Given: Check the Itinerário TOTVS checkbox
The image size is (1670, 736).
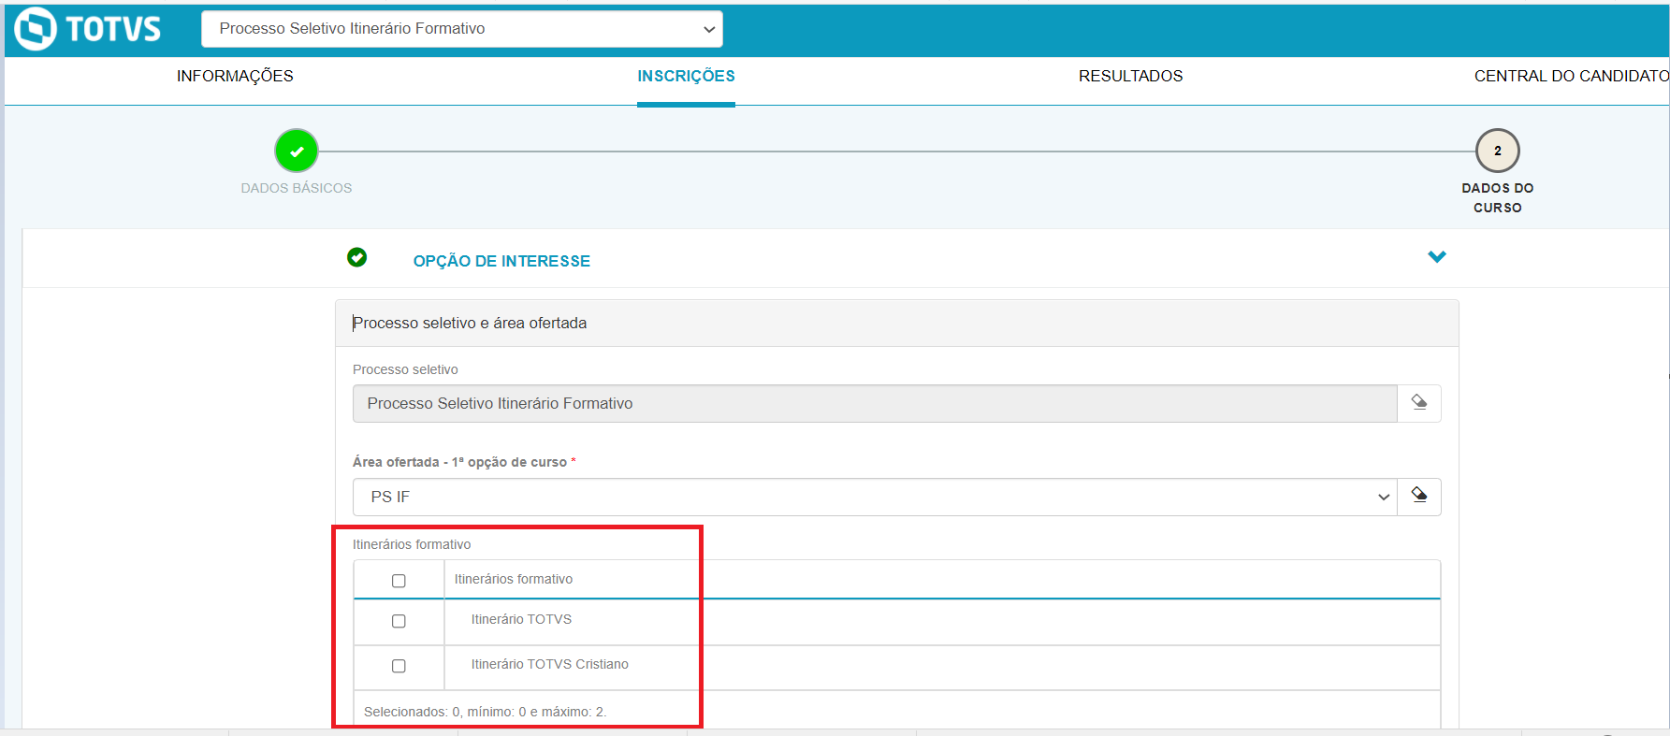Looking at the screenshot, I should (399, 621).
